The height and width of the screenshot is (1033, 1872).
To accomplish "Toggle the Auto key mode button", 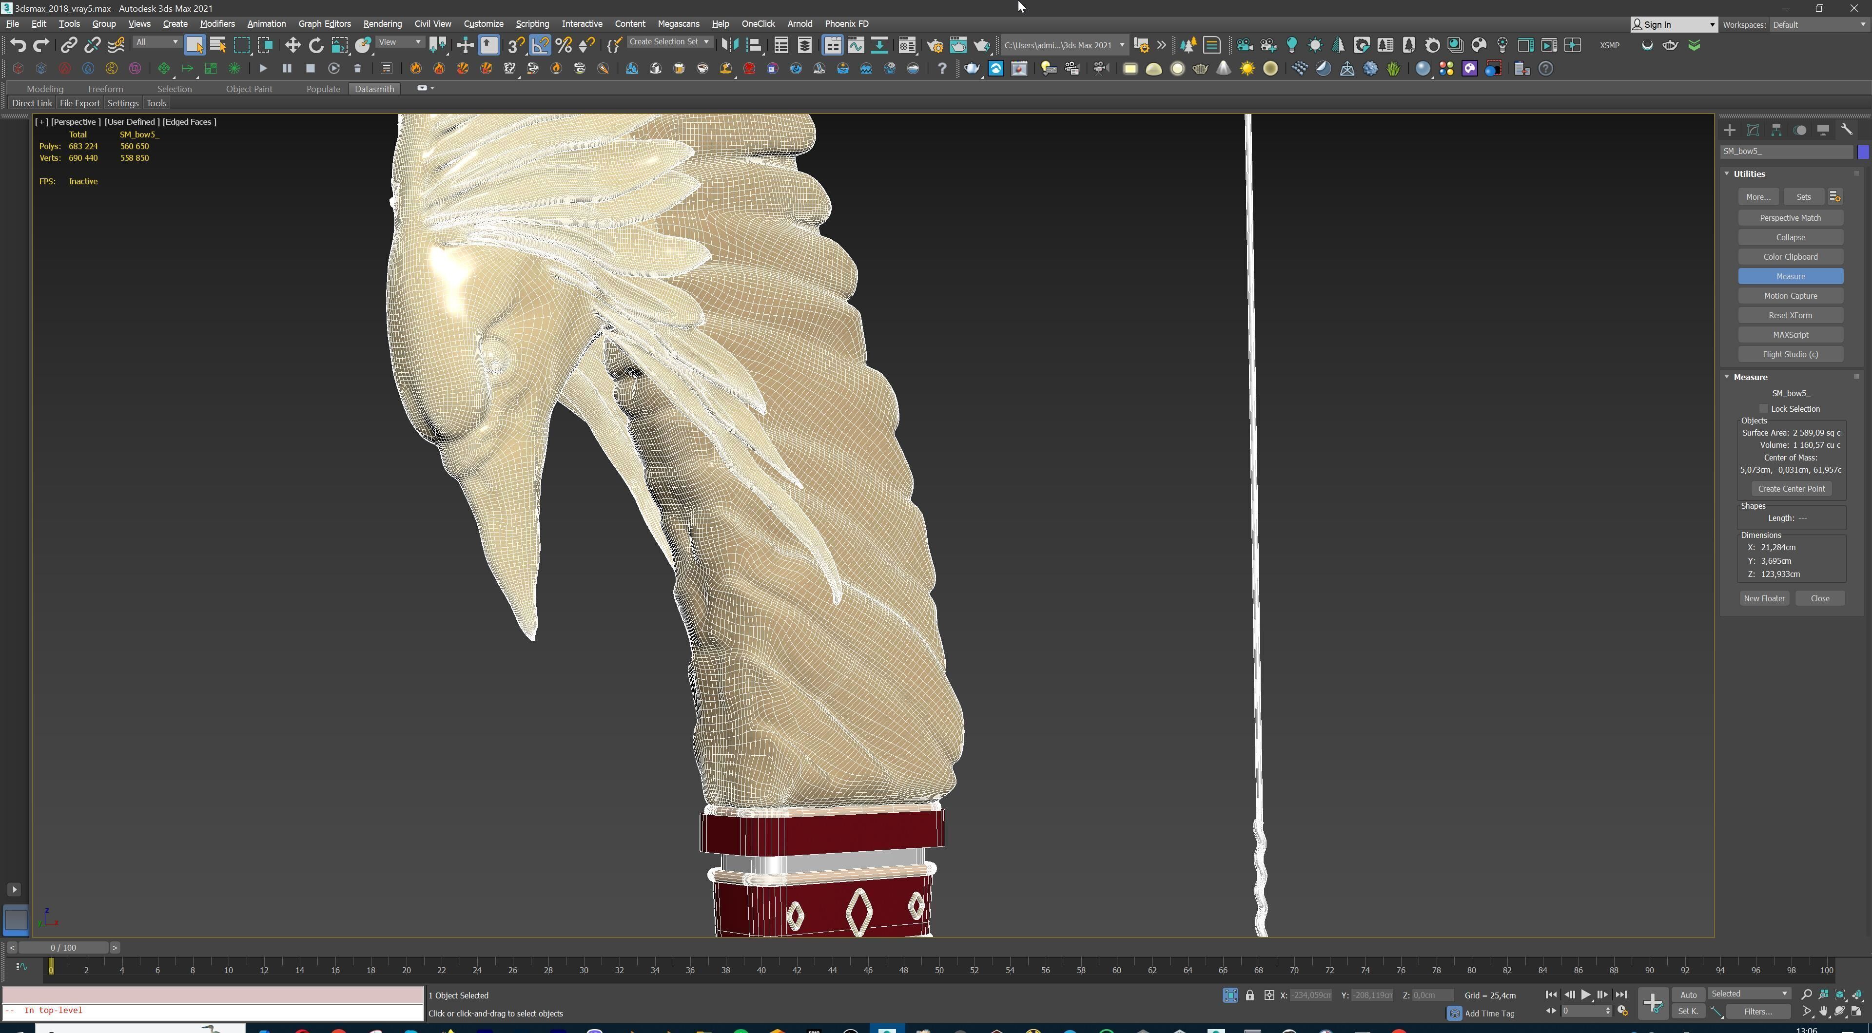I will coord(1687,995).
